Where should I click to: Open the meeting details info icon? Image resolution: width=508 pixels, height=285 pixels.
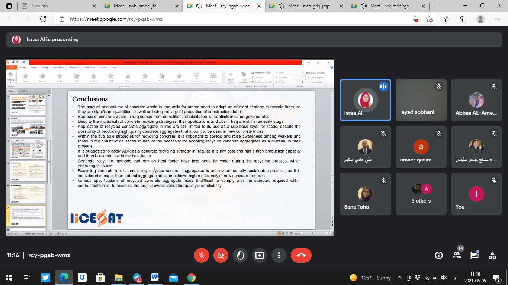(x=439, y=255)
